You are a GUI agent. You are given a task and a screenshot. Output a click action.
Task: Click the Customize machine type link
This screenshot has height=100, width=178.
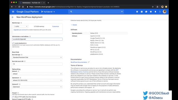coord(56,26)
